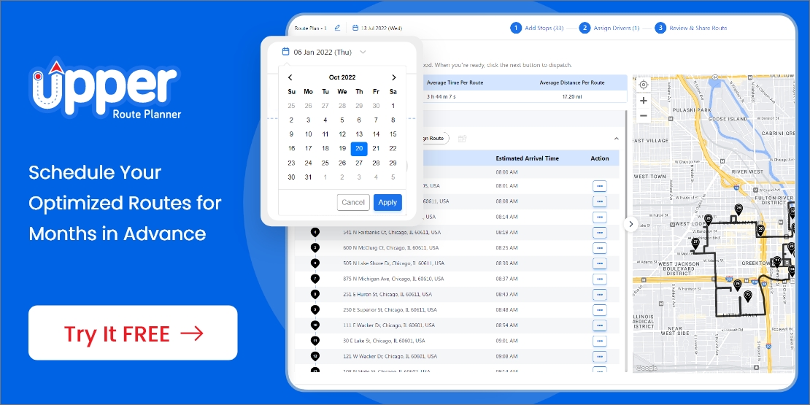Click map pin 27 on the map
This screenshot has height=405, width=810.
coord(695,243)
